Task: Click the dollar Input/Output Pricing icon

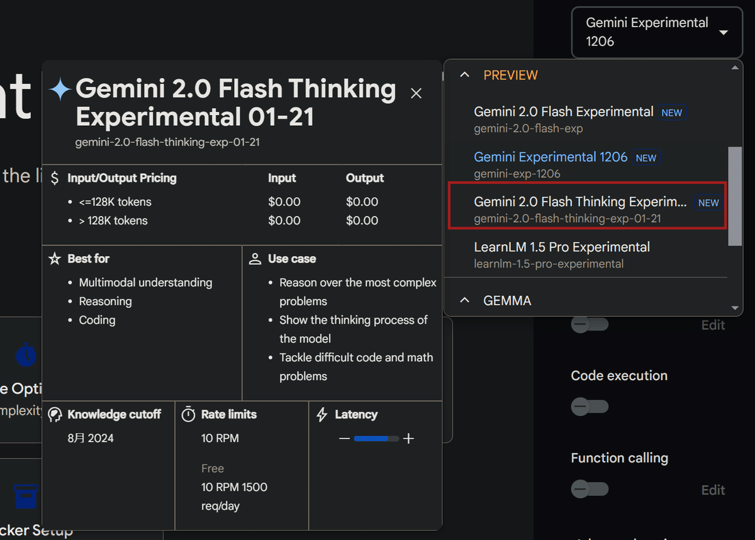Action: click(x=56, y=178)
